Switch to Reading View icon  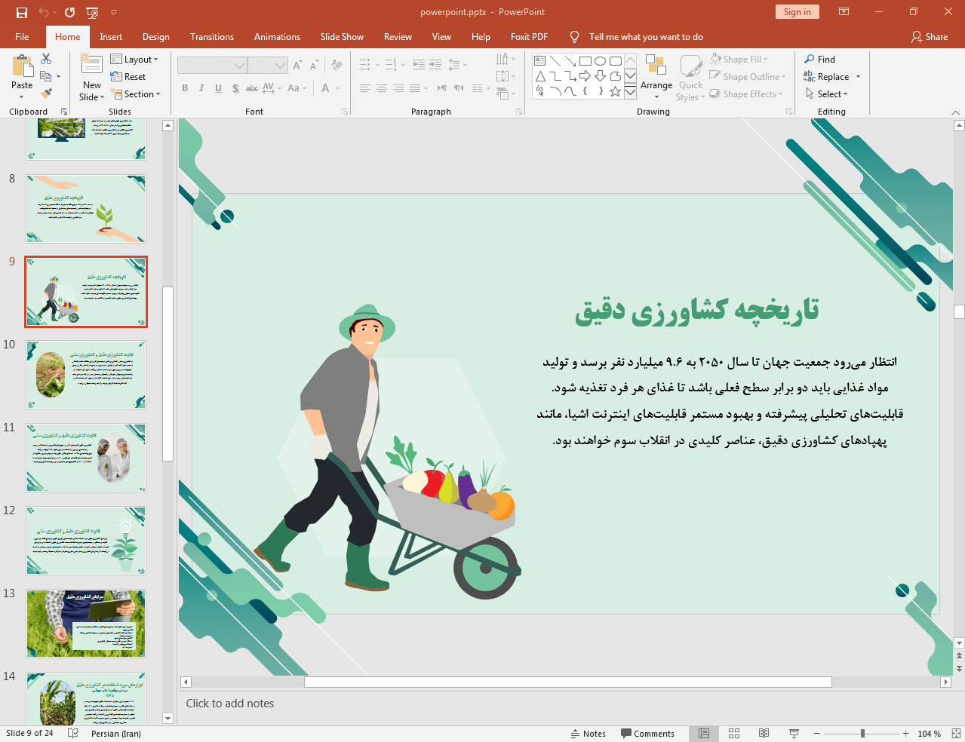(764, 734)
